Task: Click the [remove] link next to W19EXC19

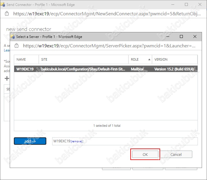Action: tap(76, 141)
